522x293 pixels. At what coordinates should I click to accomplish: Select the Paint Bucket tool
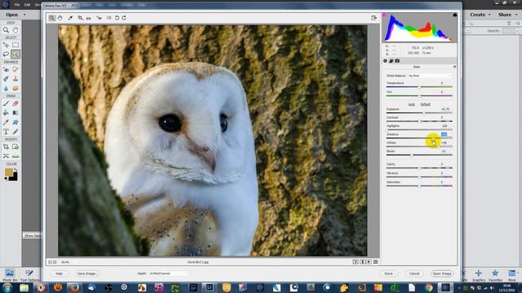point(6,113)
